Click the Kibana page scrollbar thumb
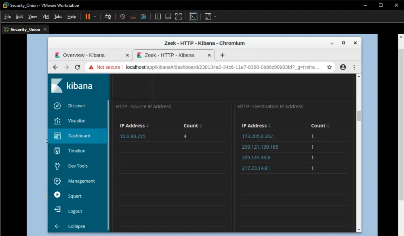The height and width of the screenshot is (236, 404). pos(359,116)
